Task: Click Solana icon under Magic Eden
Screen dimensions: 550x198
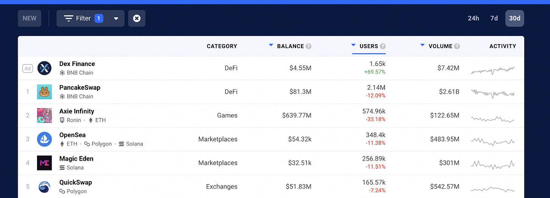Action: (x=62, y=167)
